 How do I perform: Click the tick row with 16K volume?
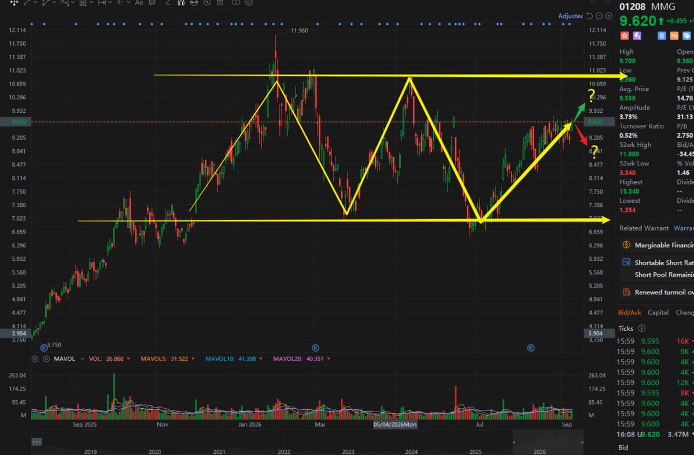click(656, 341)
